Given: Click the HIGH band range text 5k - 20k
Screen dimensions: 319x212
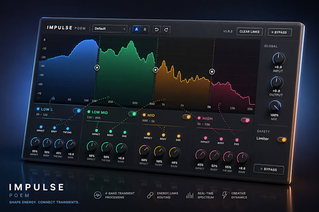Looking at the screenshot, I should coord(204,124).
